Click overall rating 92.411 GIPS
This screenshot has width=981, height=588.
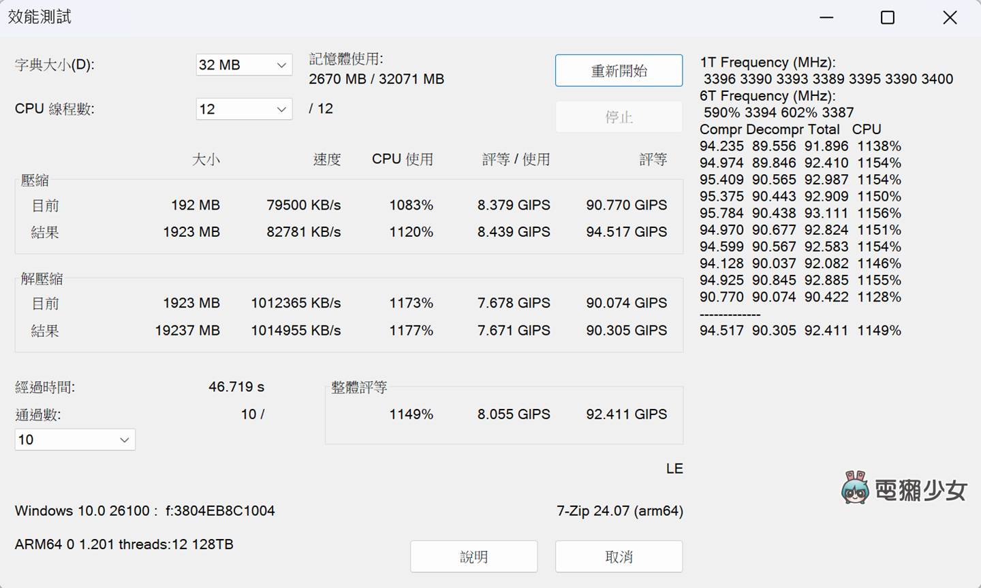coord(626,414)
